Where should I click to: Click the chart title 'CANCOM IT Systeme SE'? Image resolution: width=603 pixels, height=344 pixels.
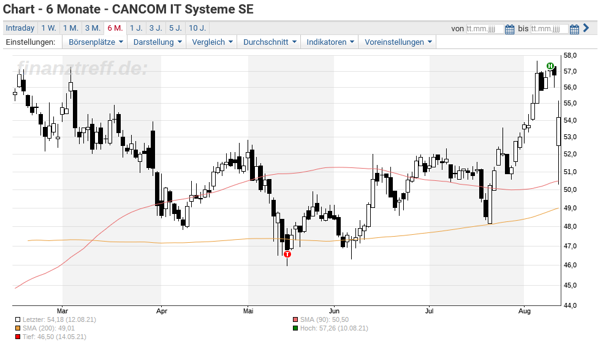(x=182, y=9)
